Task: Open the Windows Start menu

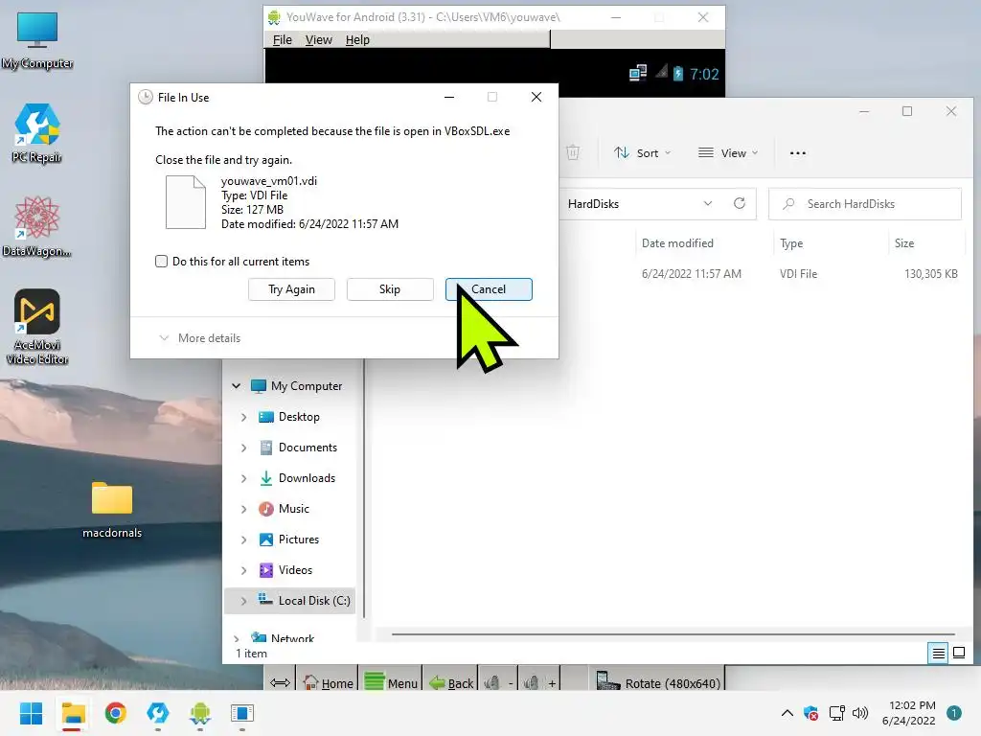Action: [31, 713]
